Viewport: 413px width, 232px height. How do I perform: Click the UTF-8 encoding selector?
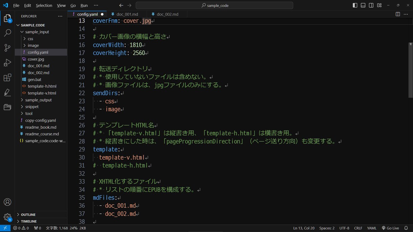coord(344,228)
